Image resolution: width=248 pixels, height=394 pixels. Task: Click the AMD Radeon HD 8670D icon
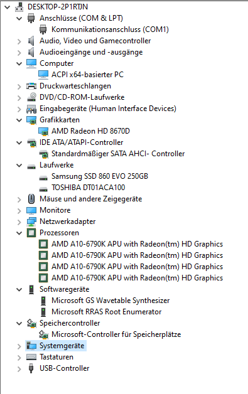coord(43,131)
